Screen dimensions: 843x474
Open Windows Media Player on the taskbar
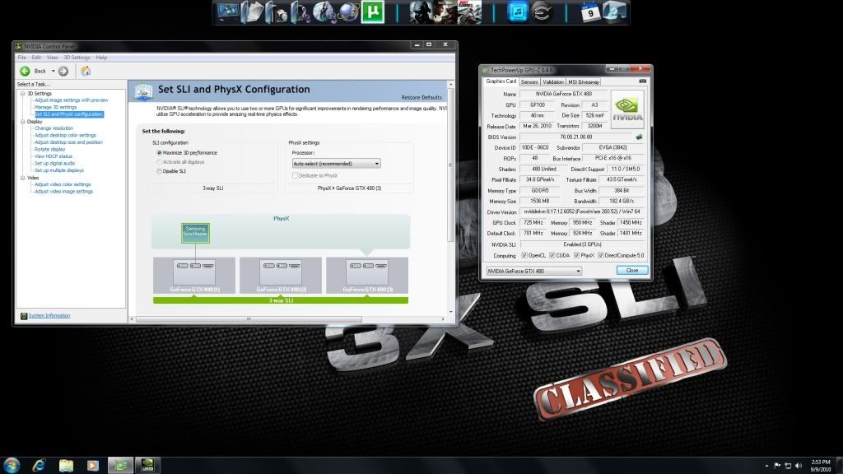[93, 466]
